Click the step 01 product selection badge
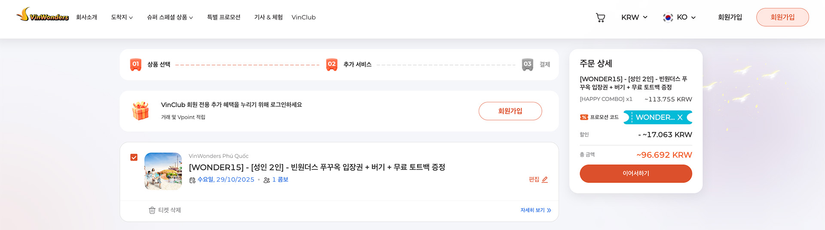Viewport: 825px width, 230px height. point(136,64)
